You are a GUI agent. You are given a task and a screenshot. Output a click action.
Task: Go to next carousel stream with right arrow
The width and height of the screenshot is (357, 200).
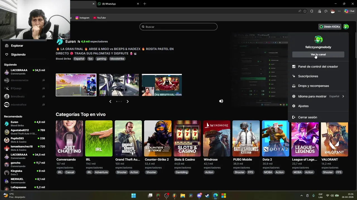127,101
